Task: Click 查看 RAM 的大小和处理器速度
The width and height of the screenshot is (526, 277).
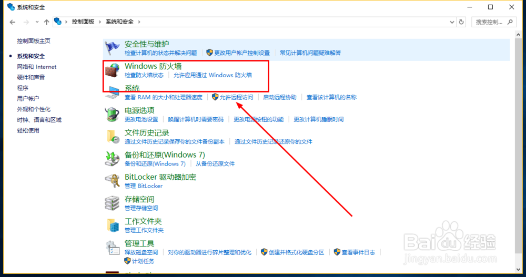Action: pos(164,97)
